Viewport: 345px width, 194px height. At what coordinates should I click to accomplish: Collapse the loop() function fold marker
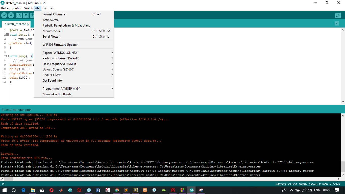pyautogui.click(x=7, y=56)
